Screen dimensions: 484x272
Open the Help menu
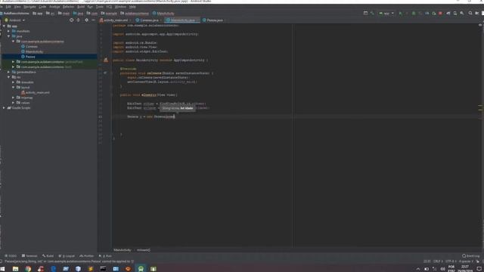click(132, 7)
